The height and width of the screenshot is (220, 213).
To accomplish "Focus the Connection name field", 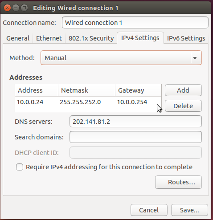I will (135, 23).
